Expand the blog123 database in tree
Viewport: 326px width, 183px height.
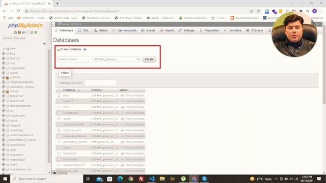[4, 58]
